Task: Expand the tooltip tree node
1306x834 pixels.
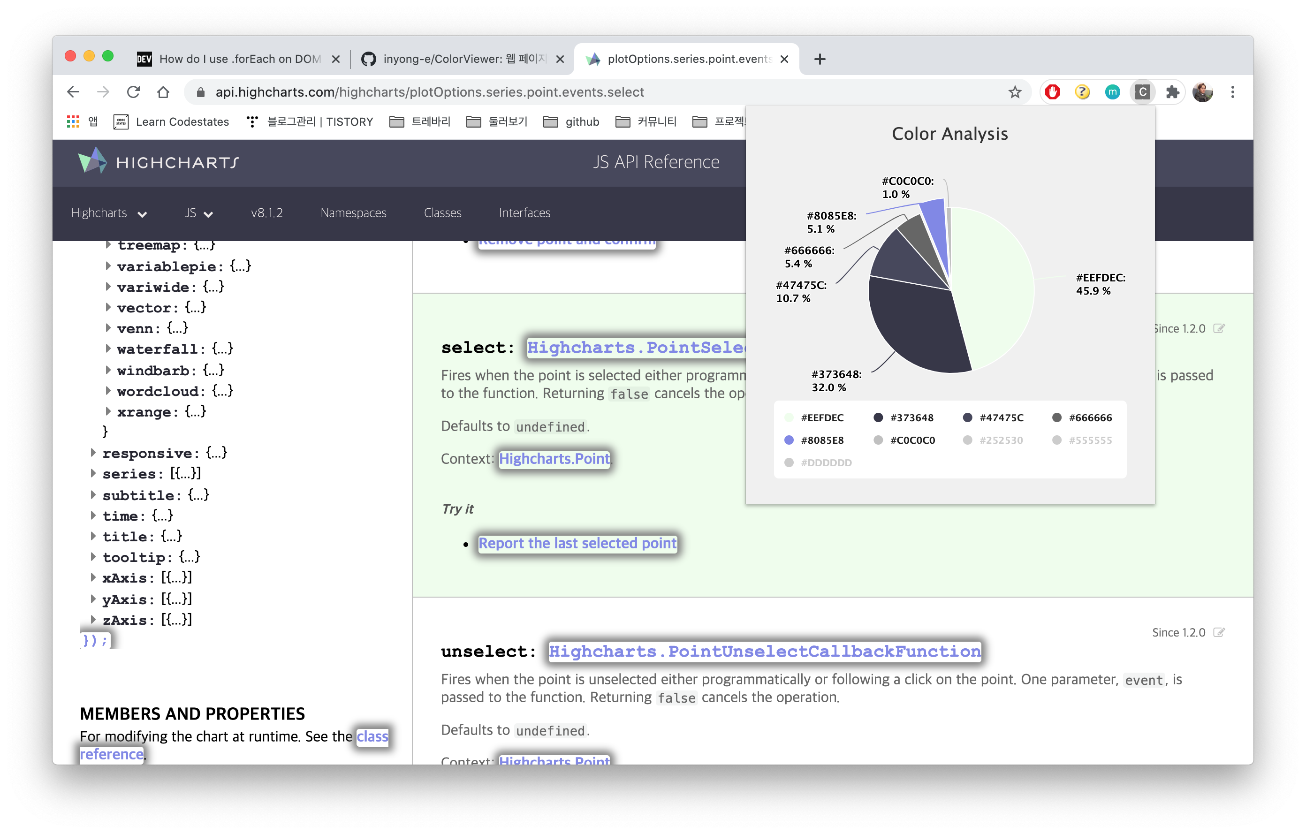Action: click(x=93, y=556)
